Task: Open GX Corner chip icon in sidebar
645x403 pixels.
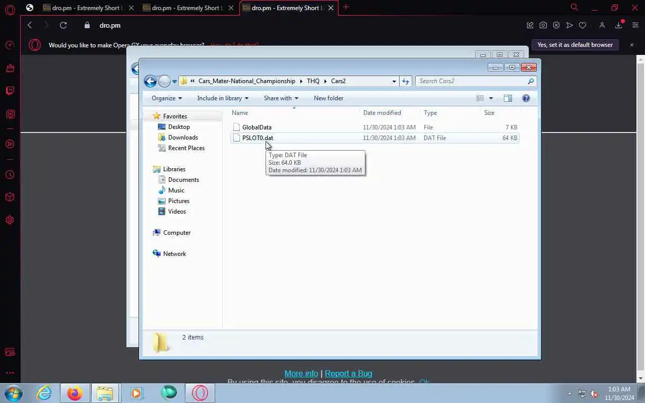Action: [10, 114]
